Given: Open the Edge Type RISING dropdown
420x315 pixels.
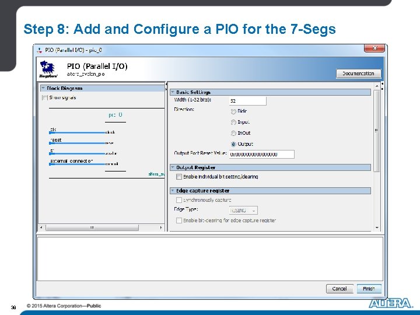Looking at the screenshot, I should pos(243,211).
